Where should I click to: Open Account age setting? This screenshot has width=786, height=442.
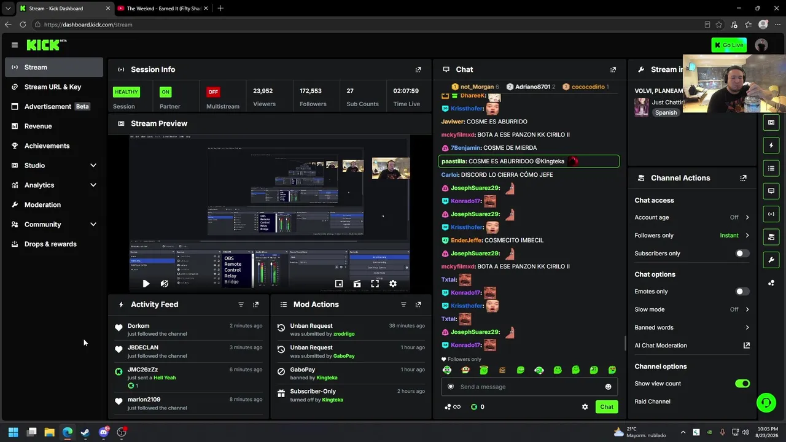coord(692,217)
